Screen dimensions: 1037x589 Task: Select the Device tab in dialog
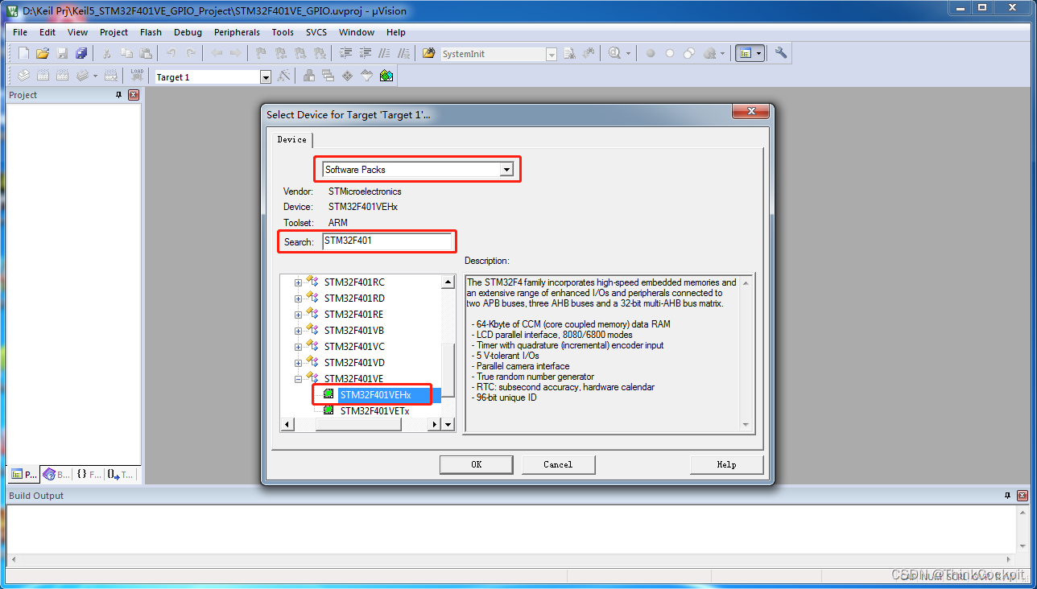[291, 139]
